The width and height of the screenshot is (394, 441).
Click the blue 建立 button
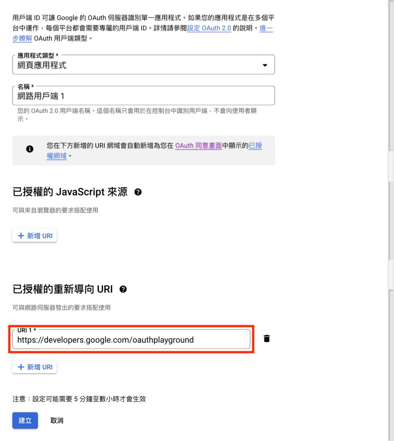click(x=25, y=421)
